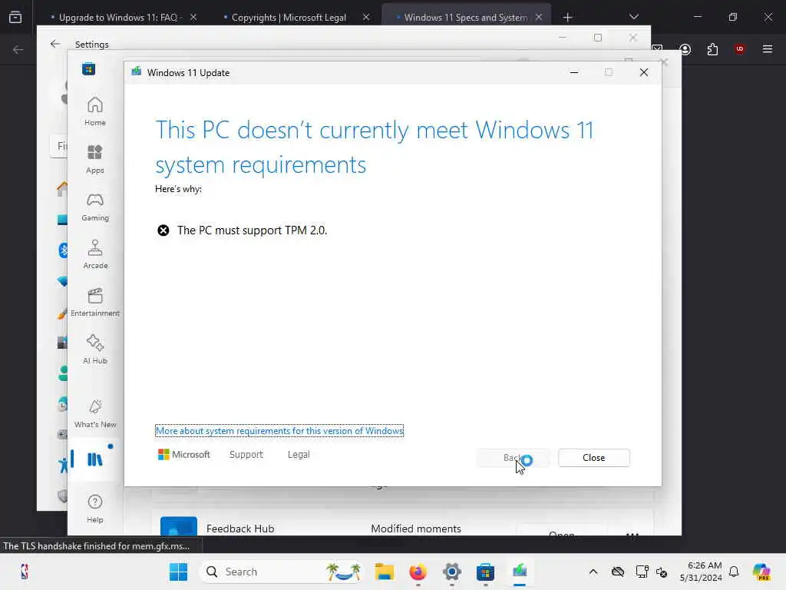Image resolution: width=786 pixels, height=590 pixels.
Task: Switch to Upgrade to Windows 11 FAQ tab
Action: tap(118, 17)
